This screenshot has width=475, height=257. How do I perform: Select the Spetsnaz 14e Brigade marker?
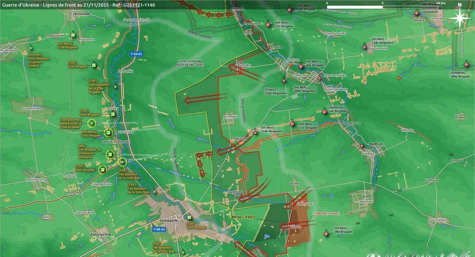pos(324,112)
